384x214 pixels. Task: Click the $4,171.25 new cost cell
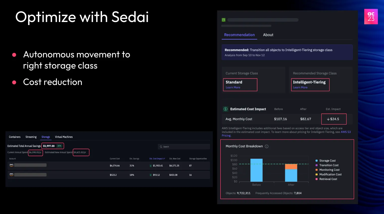coord(174,166)
